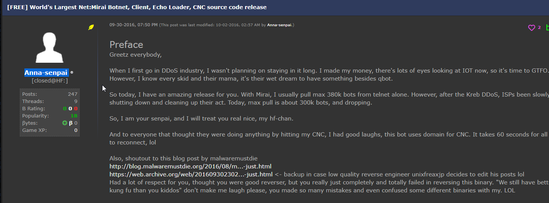Open the highlighted Anna-senpai username profile link

[46, 73]
